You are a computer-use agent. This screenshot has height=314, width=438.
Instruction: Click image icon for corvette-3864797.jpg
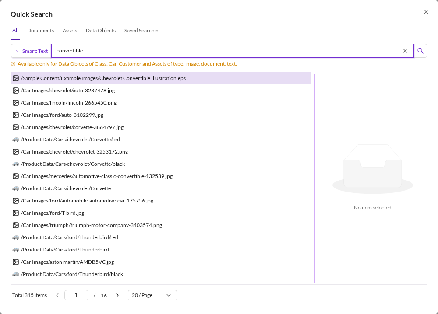[x=16, y=127]
